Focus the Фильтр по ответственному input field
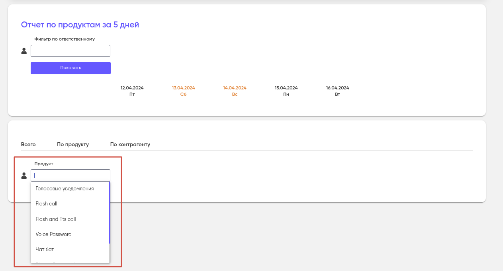Image resolution: width=503 pixels, height=271 pixels. 70,51
